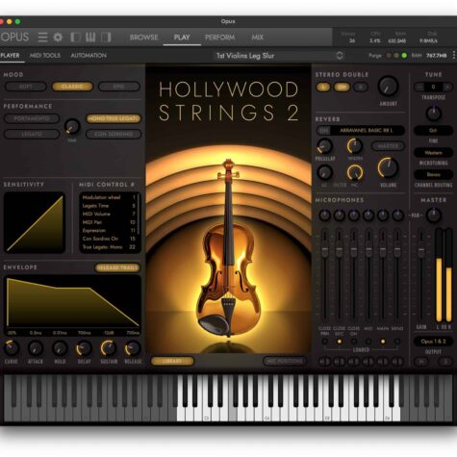Click the green Purge status indicator

404,56
